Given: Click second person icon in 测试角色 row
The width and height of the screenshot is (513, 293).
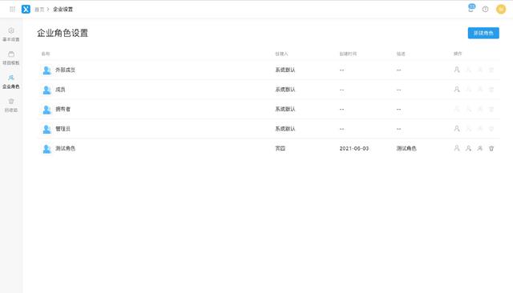Looking at the screenshot, I should tap(468, 148).
